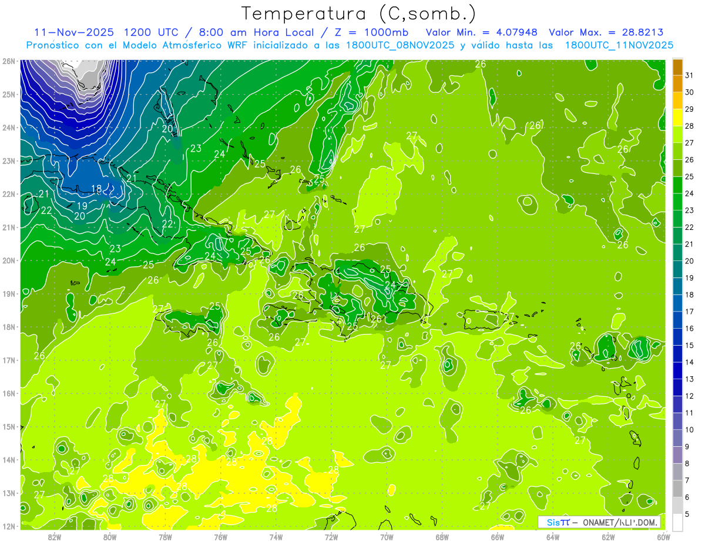Click the "15N" latitude axis label

pos(9,426)
